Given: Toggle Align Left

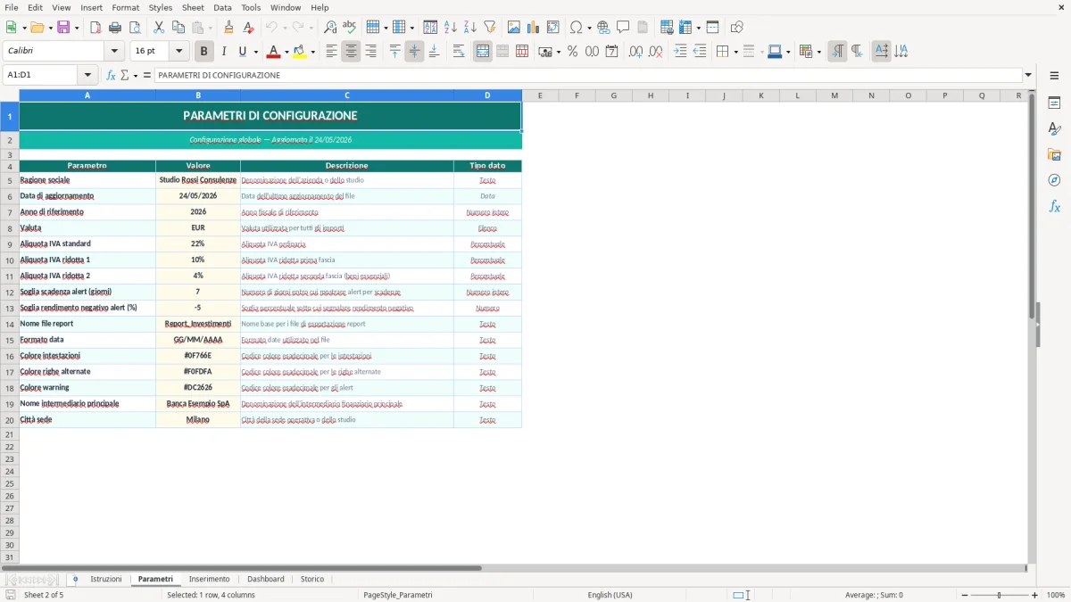Looking at the screenshot, I should 331,52.
